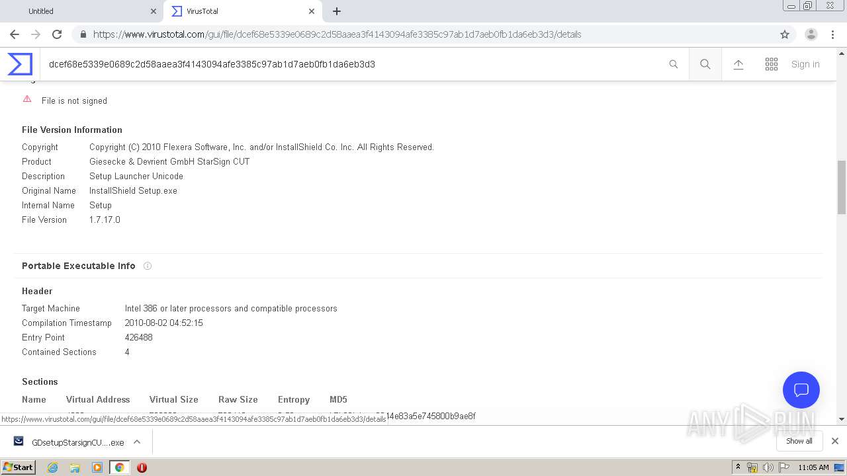The width and height of the screenshot is (847, 476).
Task: Click the Entropy column header
Action: pyautogui.click(x=294, y=399)
